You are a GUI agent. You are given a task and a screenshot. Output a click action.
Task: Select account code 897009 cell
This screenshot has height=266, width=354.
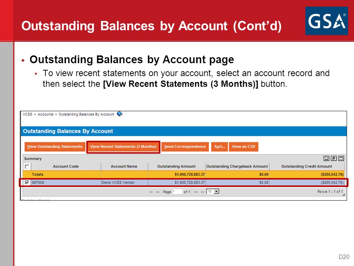(x=66, y=182)
